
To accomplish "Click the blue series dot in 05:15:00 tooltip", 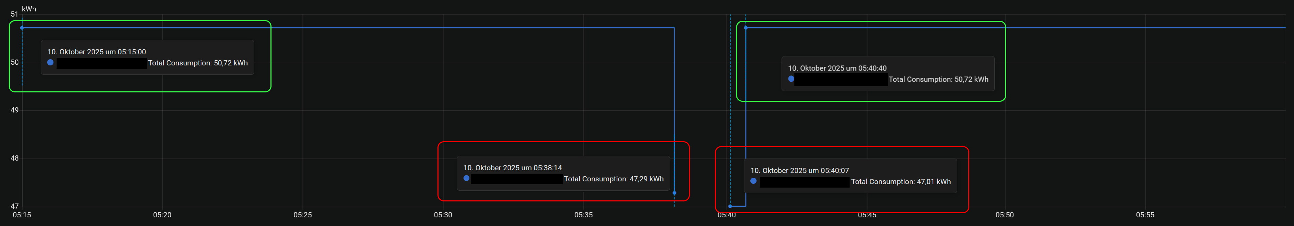I will 50,63.
